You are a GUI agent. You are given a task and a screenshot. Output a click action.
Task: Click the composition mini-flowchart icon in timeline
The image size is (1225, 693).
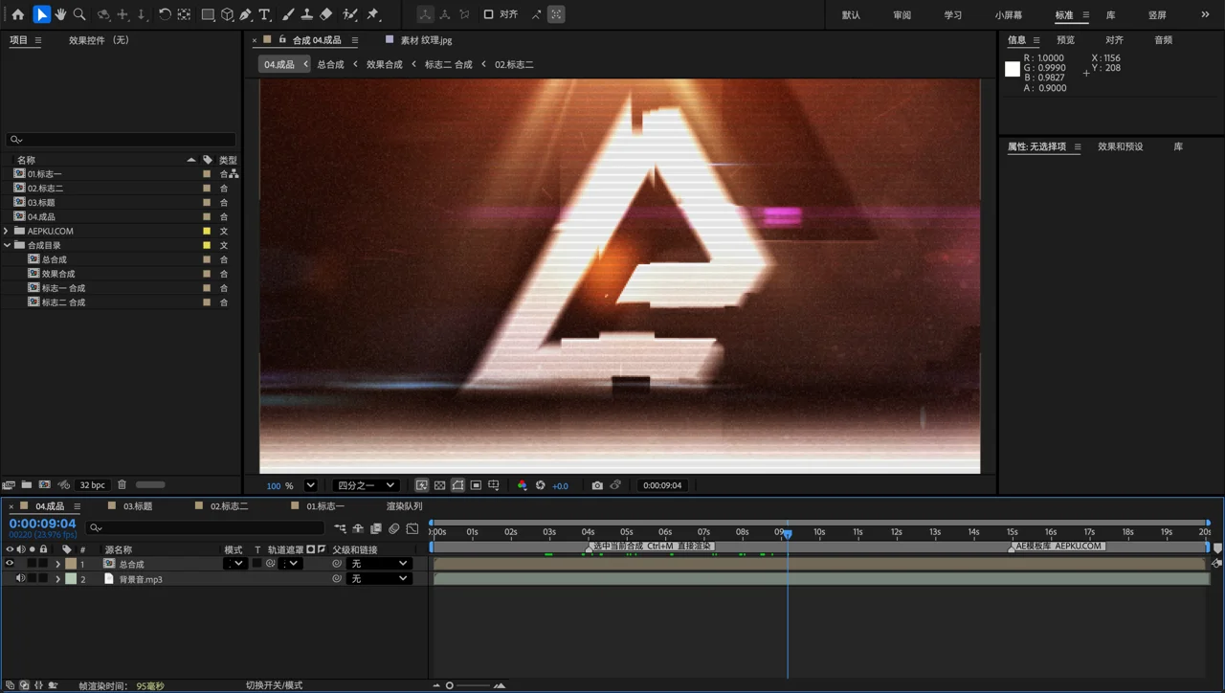(x=340, y=528)
